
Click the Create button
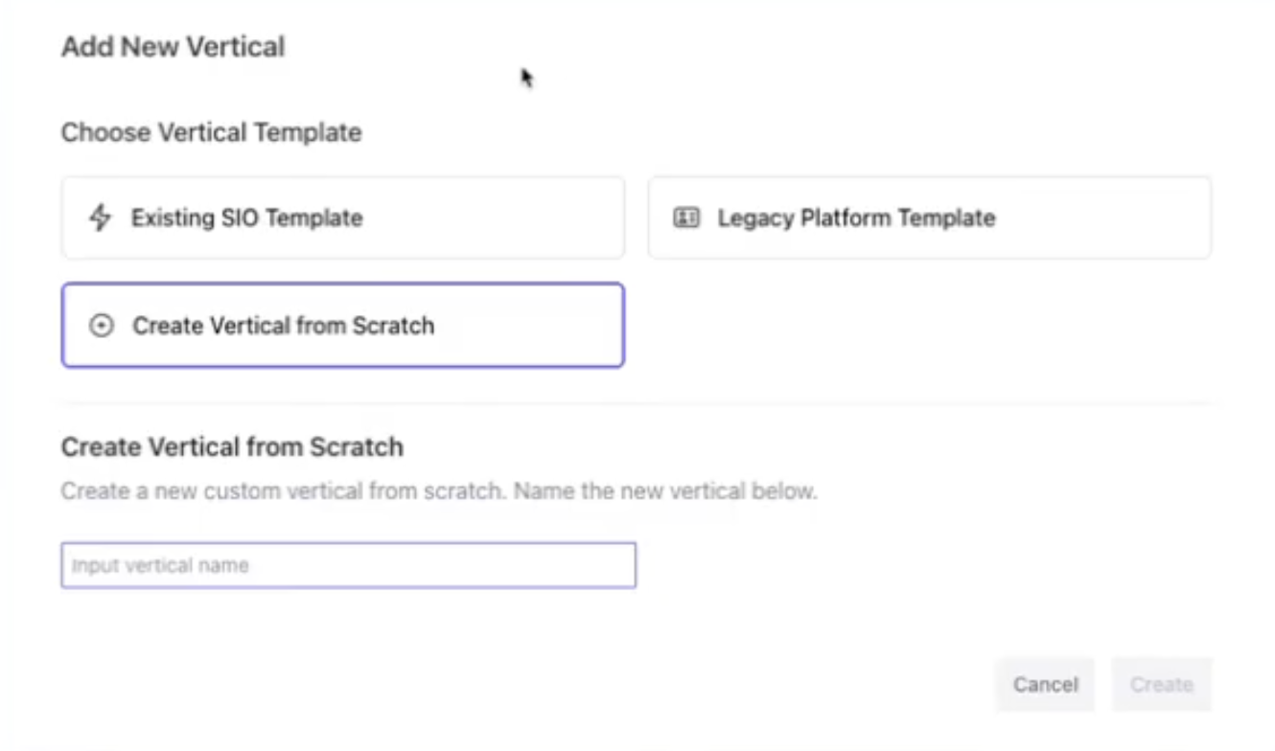(1161, 684)
